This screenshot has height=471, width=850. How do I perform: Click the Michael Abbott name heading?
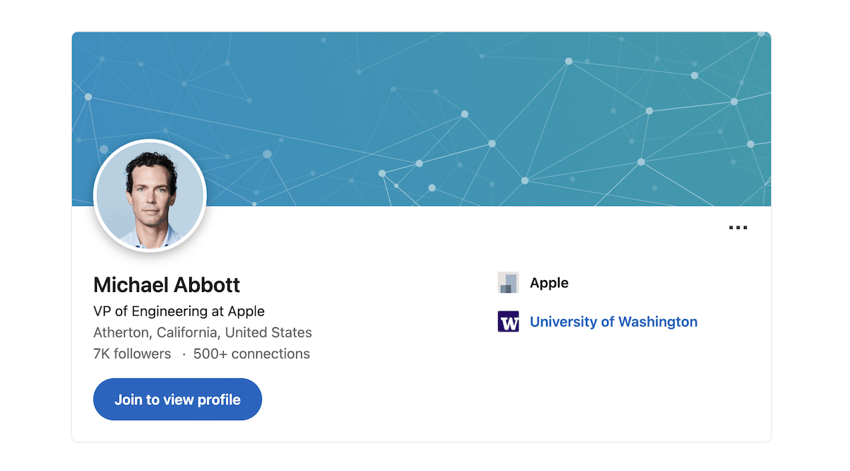[167, 285]
